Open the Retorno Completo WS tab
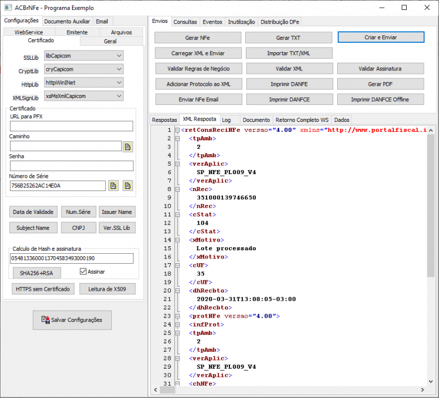Viewport: 439px width, 398px height. point(302,120)
